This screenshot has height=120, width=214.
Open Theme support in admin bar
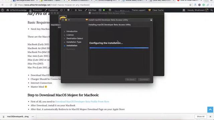click(x=138, y=10)
